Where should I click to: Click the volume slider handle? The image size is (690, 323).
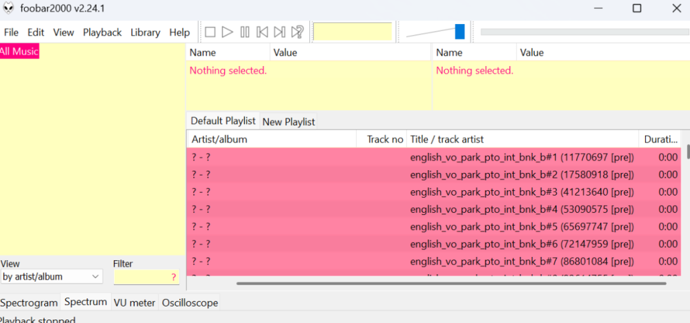point(460,32)
